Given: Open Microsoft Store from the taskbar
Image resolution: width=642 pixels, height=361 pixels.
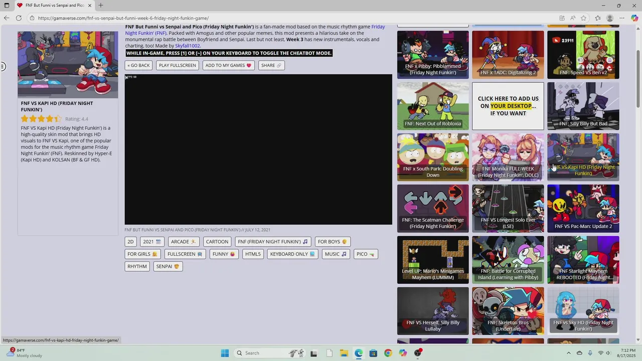Looking at the screenshot, I should pyautogui.click(x=373, y=353).
